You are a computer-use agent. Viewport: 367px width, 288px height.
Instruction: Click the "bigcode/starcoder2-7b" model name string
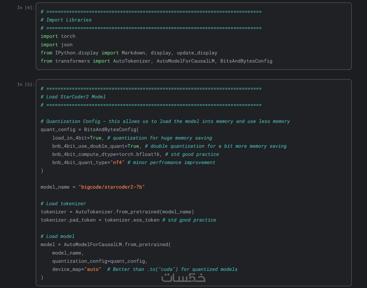[x=111, y=187]
